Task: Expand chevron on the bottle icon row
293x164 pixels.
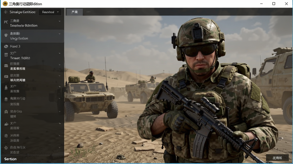Action: [x=60, y=87]
